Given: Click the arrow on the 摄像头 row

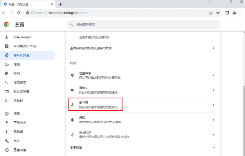Looking at the screenshot, I should [214, 90].
